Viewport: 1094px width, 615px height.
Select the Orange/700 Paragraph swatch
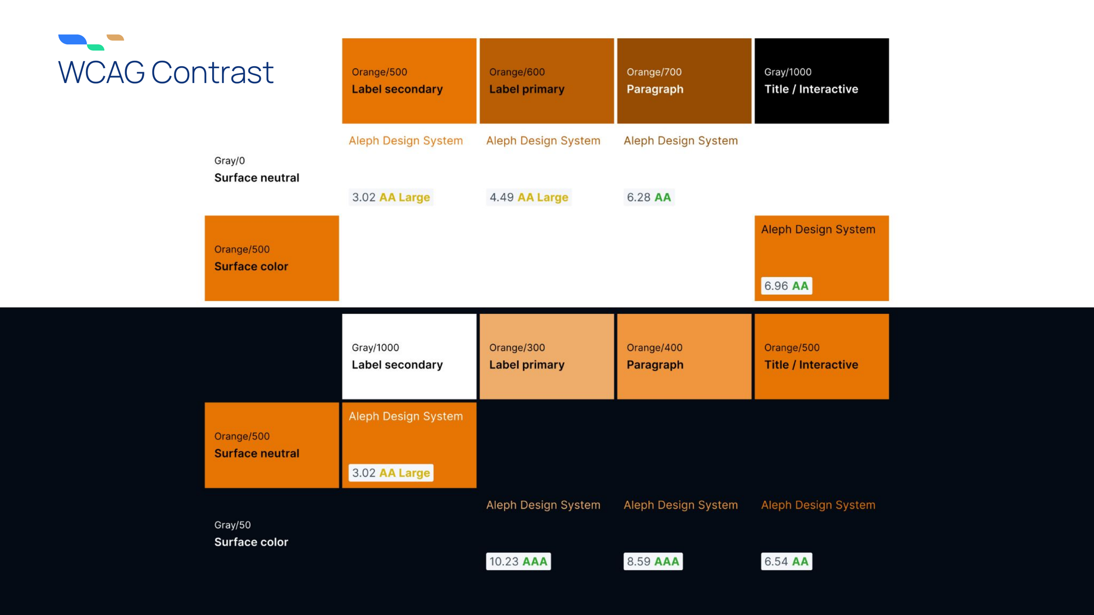tap(684, 81)
